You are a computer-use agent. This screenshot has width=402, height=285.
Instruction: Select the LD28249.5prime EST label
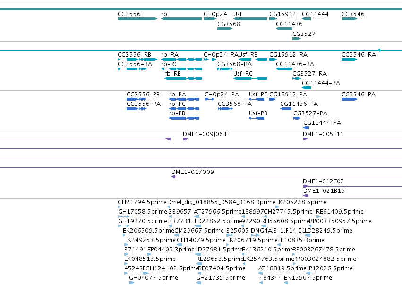click(328, 231)
